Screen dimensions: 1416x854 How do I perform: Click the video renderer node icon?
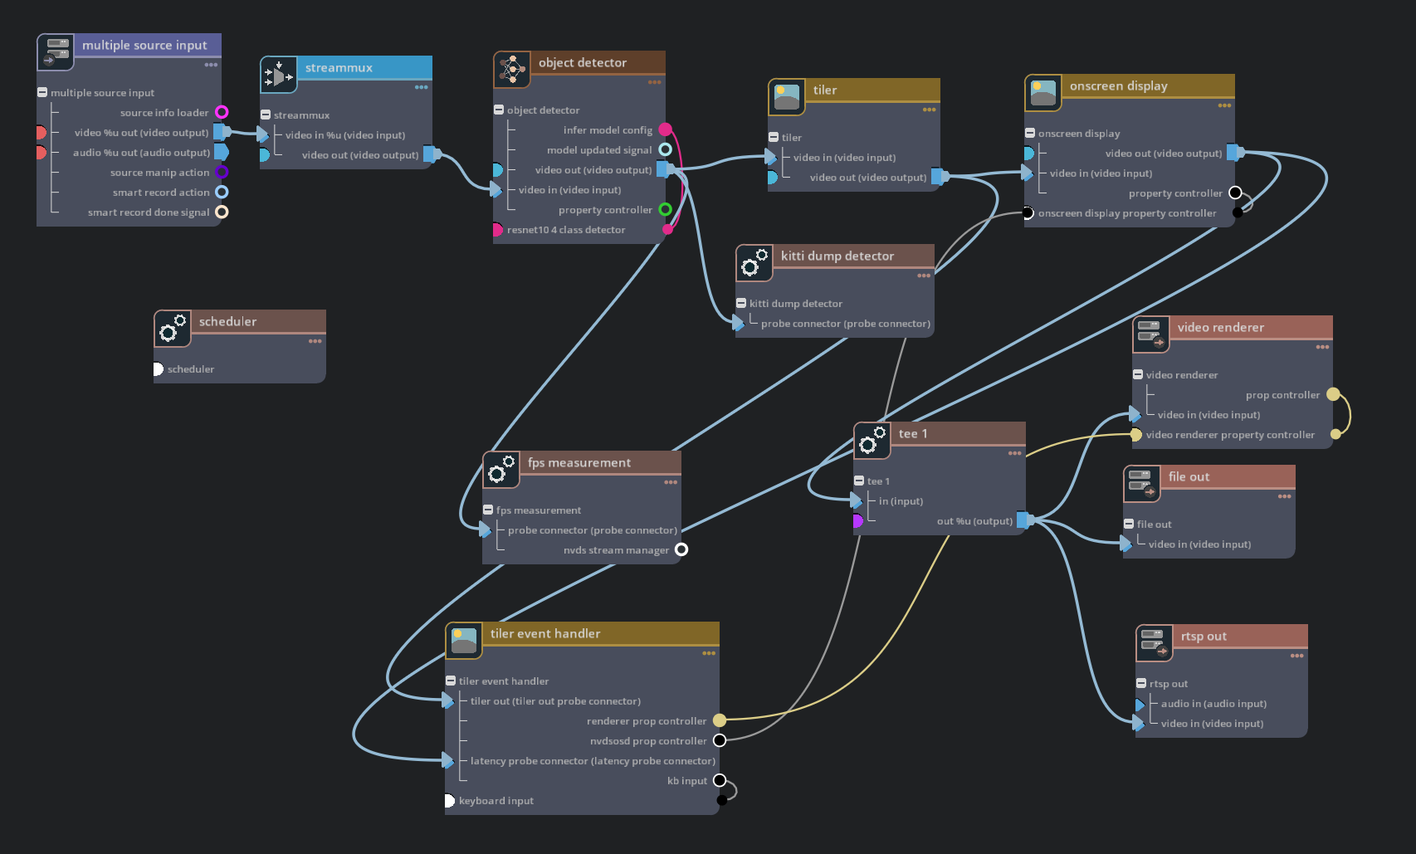pos(1151,334)
